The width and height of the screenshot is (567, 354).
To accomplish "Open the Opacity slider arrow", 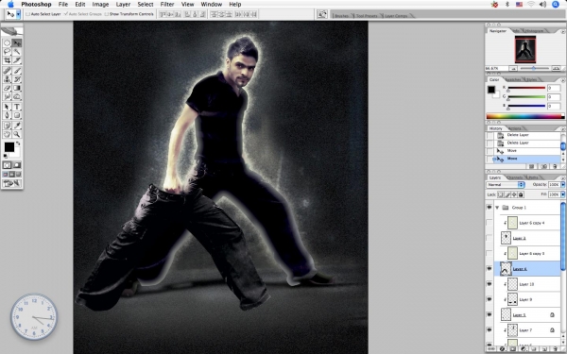I will pyautogui.click(x=562, y=185).
